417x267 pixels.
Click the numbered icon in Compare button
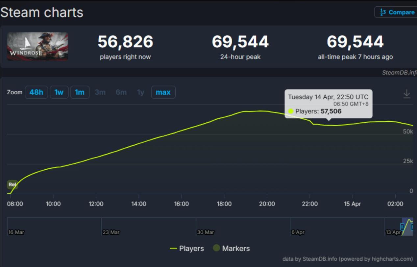(383, 12)
